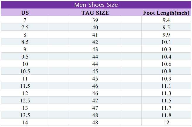Select the 'US' column header

(25, 13)
